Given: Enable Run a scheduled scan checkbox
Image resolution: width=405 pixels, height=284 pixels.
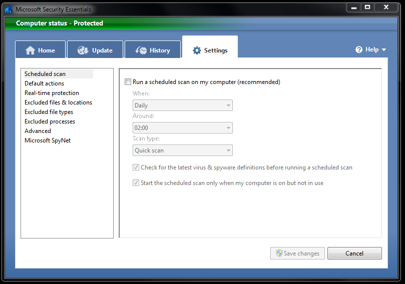Looking at the screenshot, I should point(128,82).
